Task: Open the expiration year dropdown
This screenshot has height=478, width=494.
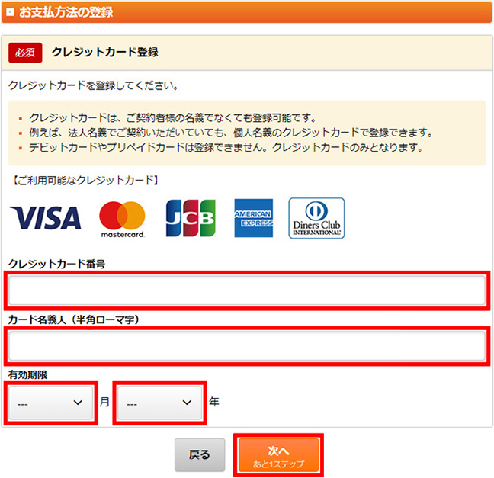Action: click(159, 403)
